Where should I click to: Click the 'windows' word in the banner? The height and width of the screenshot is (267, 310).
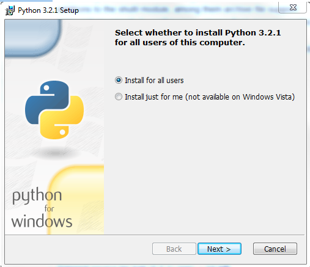42,221
